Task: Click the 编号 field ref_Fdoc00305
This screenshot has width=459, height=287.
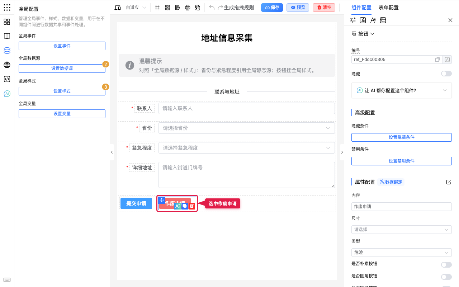Action: pyautogui.click(x=397, y=60)
